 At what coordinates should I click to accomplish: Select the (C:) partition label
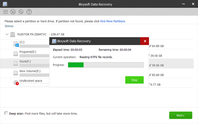point(22,42)
